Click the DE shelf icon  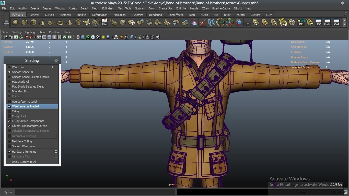[x=301, y=22]
